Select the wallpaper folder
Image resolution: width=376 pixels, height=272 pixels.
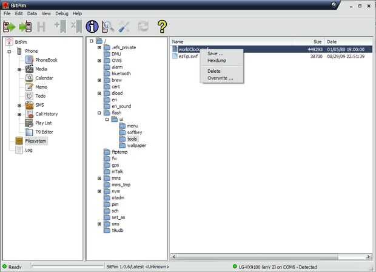136,146
